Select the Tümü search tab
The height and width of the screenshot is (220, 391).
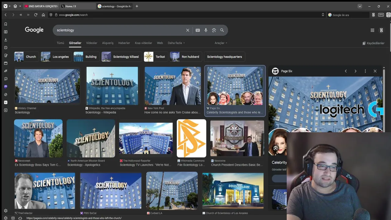click(x=60, y=43)
